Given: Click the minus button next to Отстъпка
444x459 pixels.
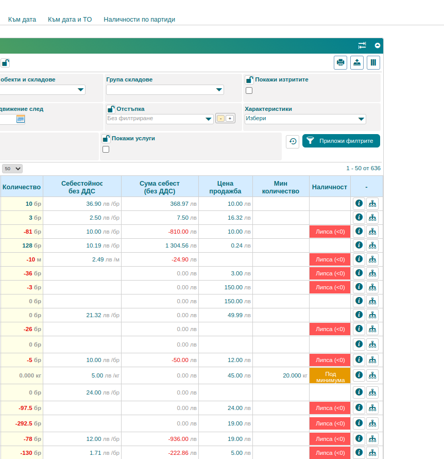Looking at the screenshot, I should (220, 119).
